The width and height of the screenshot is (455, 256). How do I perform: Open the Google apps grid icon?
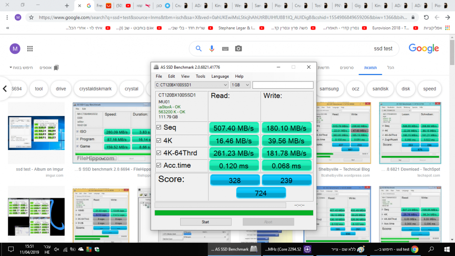point(30,49)
